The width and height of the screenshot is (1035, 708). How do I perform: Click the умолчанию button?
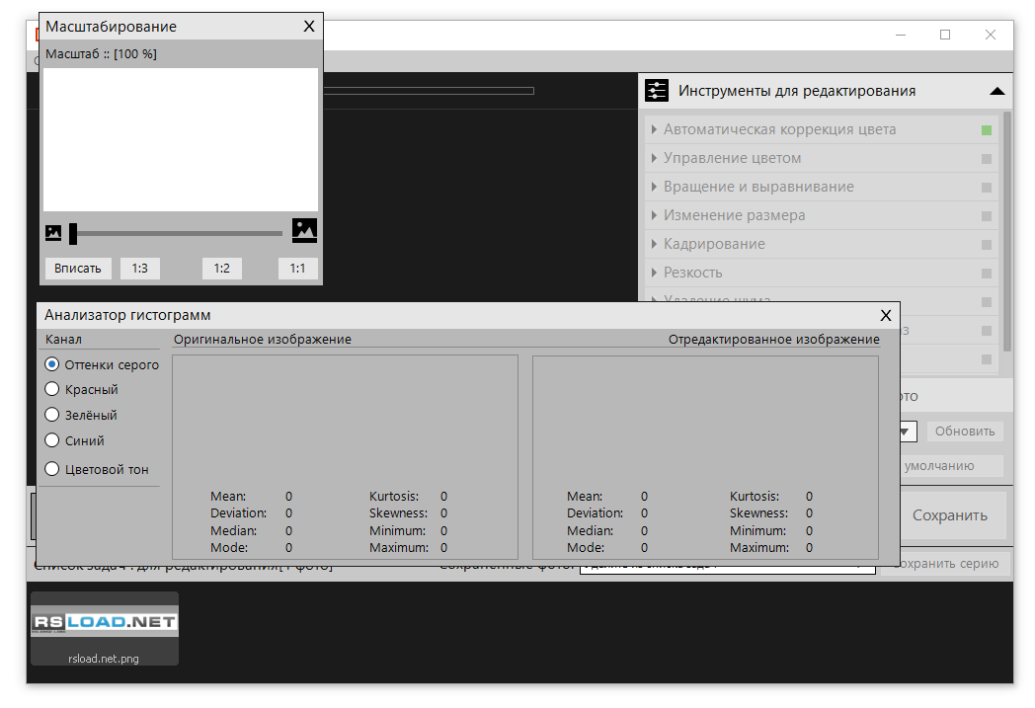951,466
